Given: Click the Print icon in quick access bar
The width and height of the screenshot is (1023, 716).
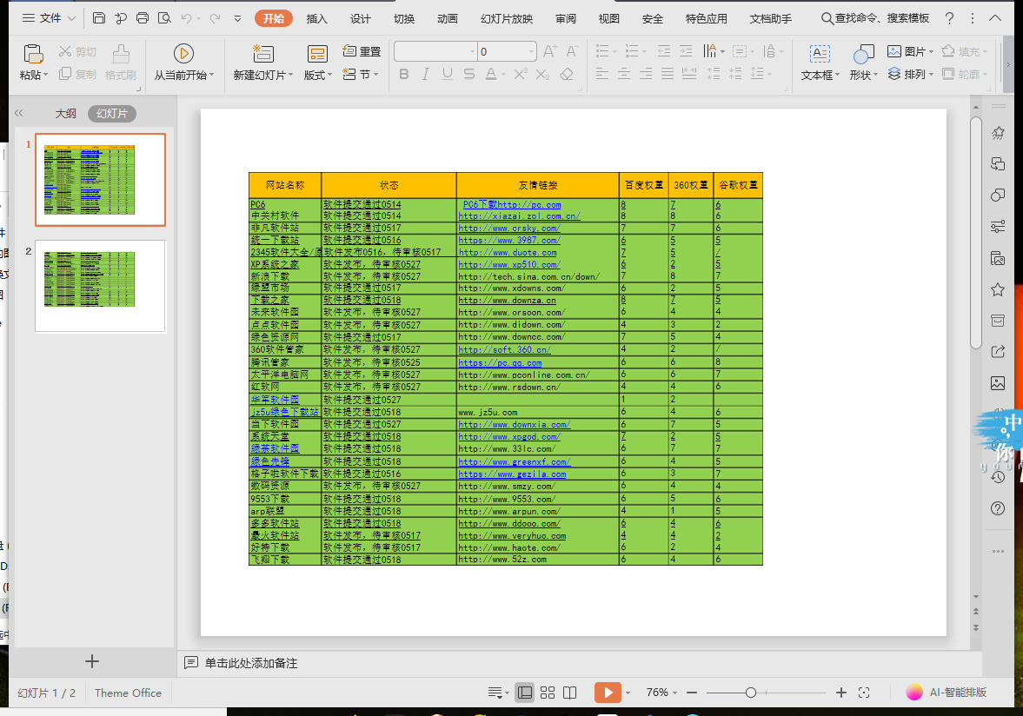Looking at the screenshot, I should point(143,18).
